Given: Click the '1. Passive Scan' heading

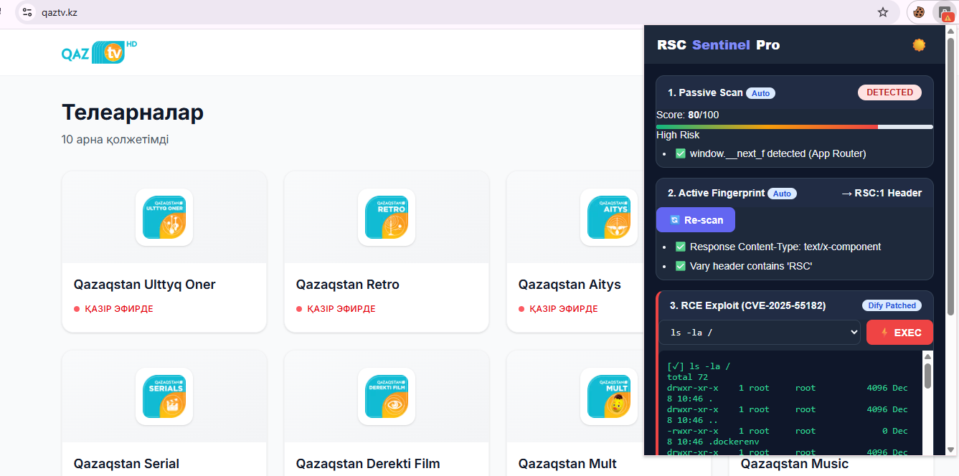Looking at the screenshot, I should tap(705, 92).
